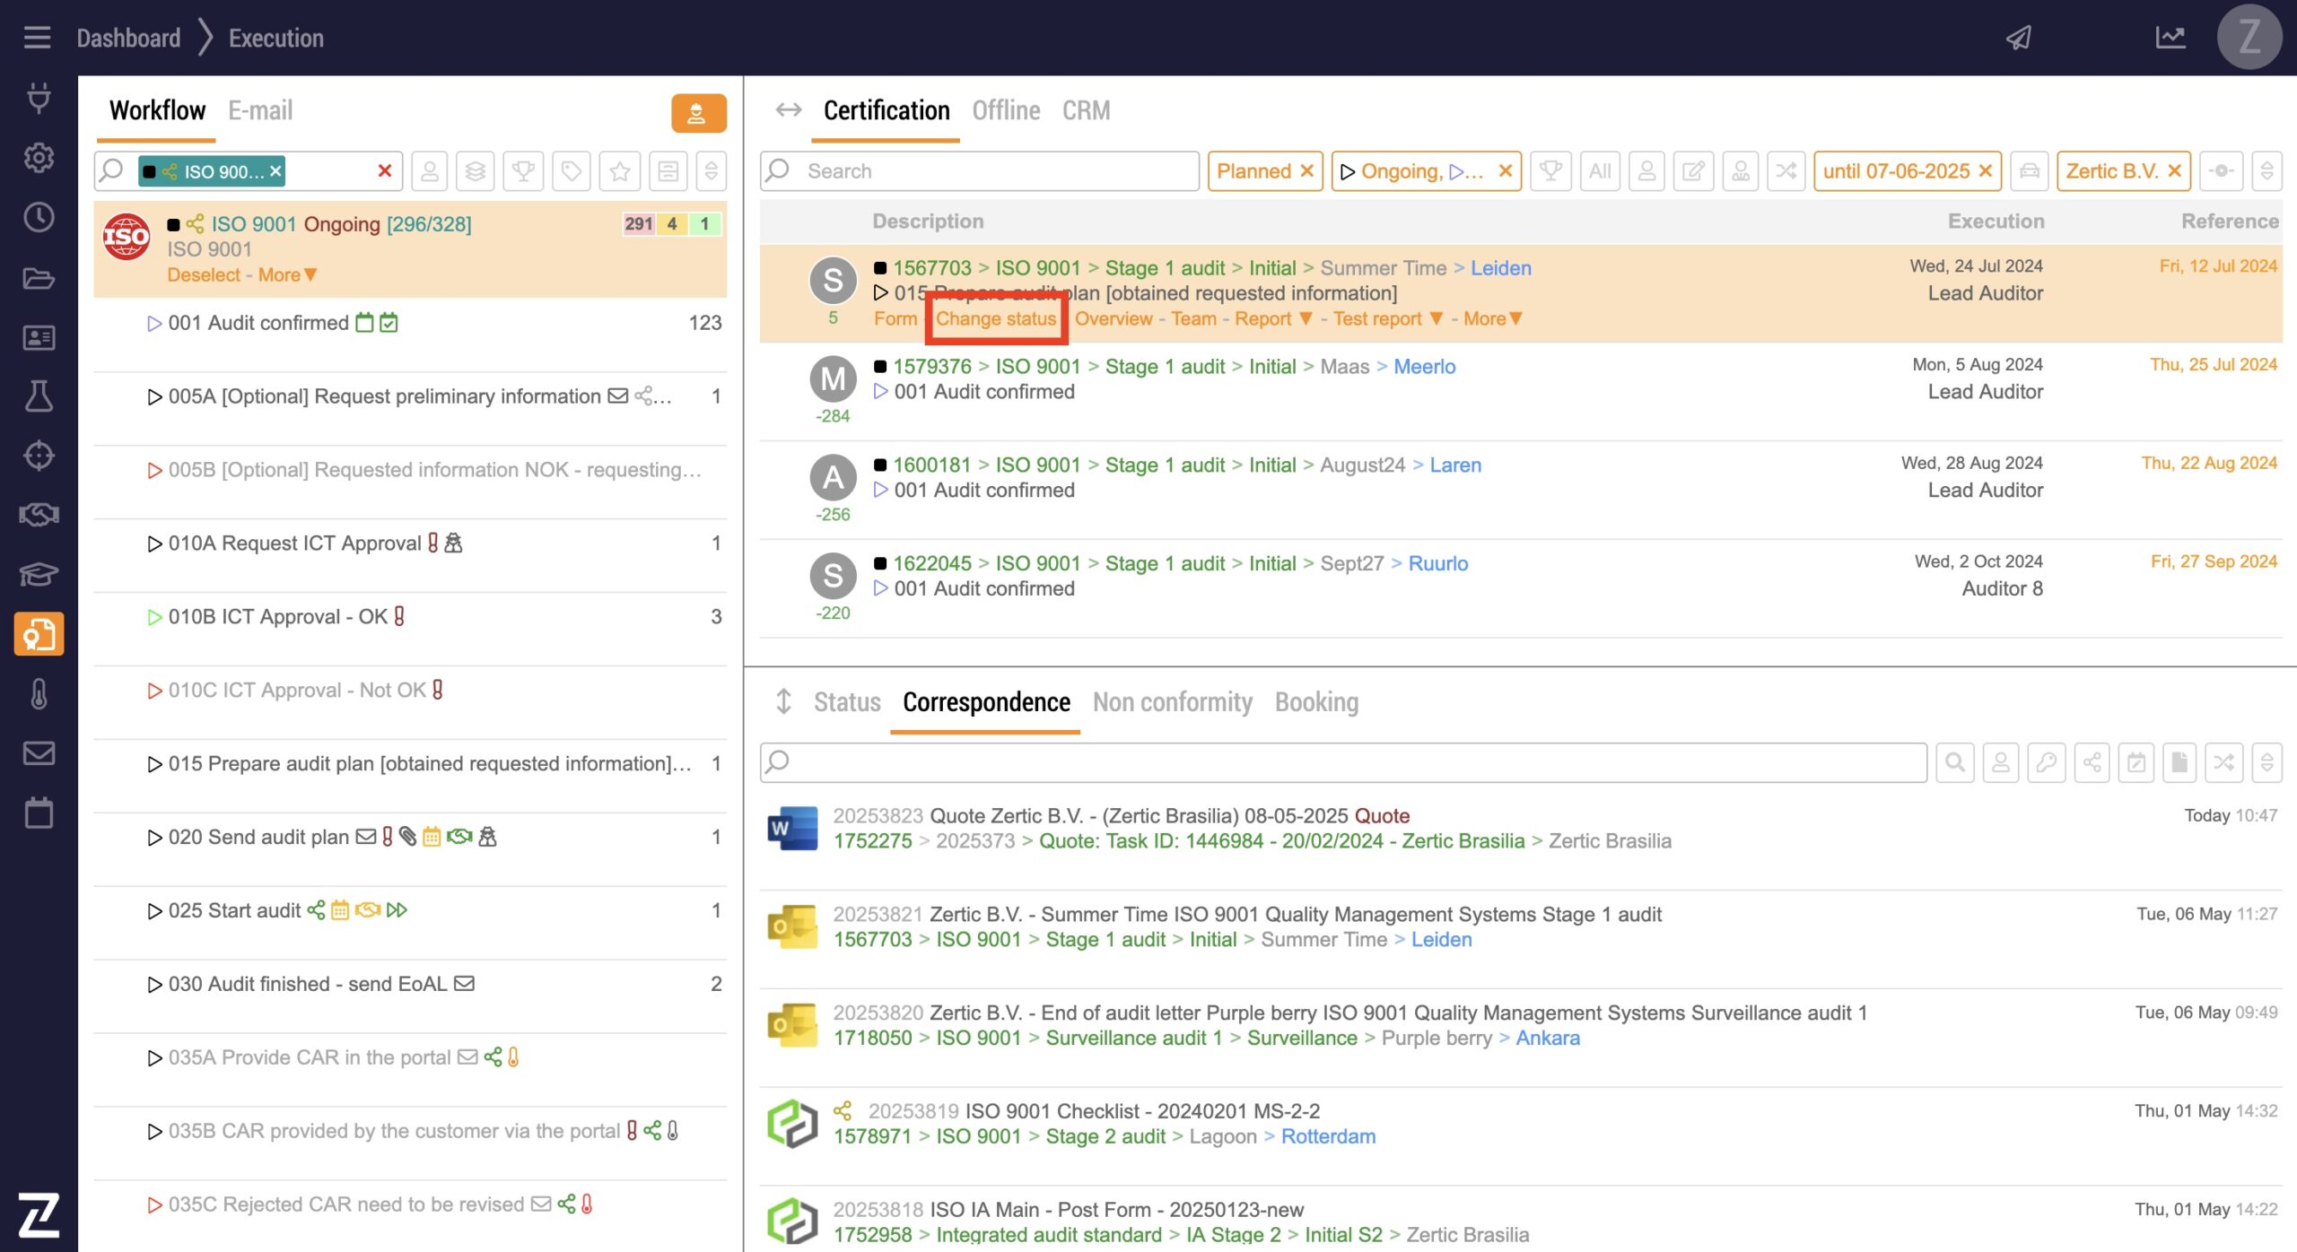
Task: Expand the More dropdown under ISO 9001 Ongoing
Action: coord(287,275)
